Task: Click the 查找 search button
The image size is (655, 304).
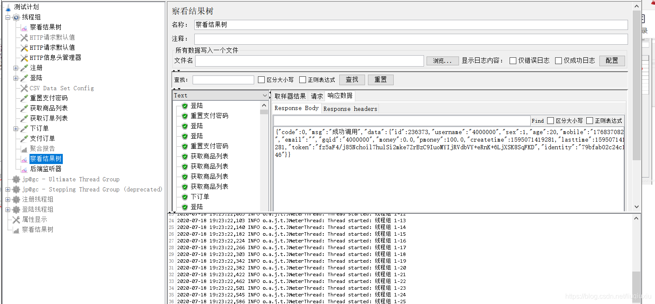Action: pos(352,80)
